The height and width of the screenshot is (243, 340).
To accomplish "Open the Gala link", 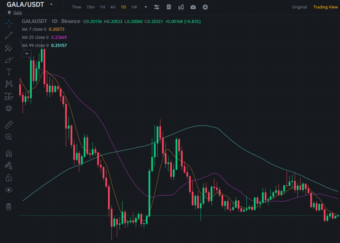I will point(17,12).
